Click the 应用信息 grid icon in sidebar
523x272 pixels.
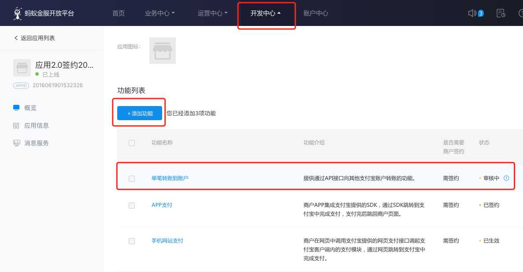[x=16, y=125]
